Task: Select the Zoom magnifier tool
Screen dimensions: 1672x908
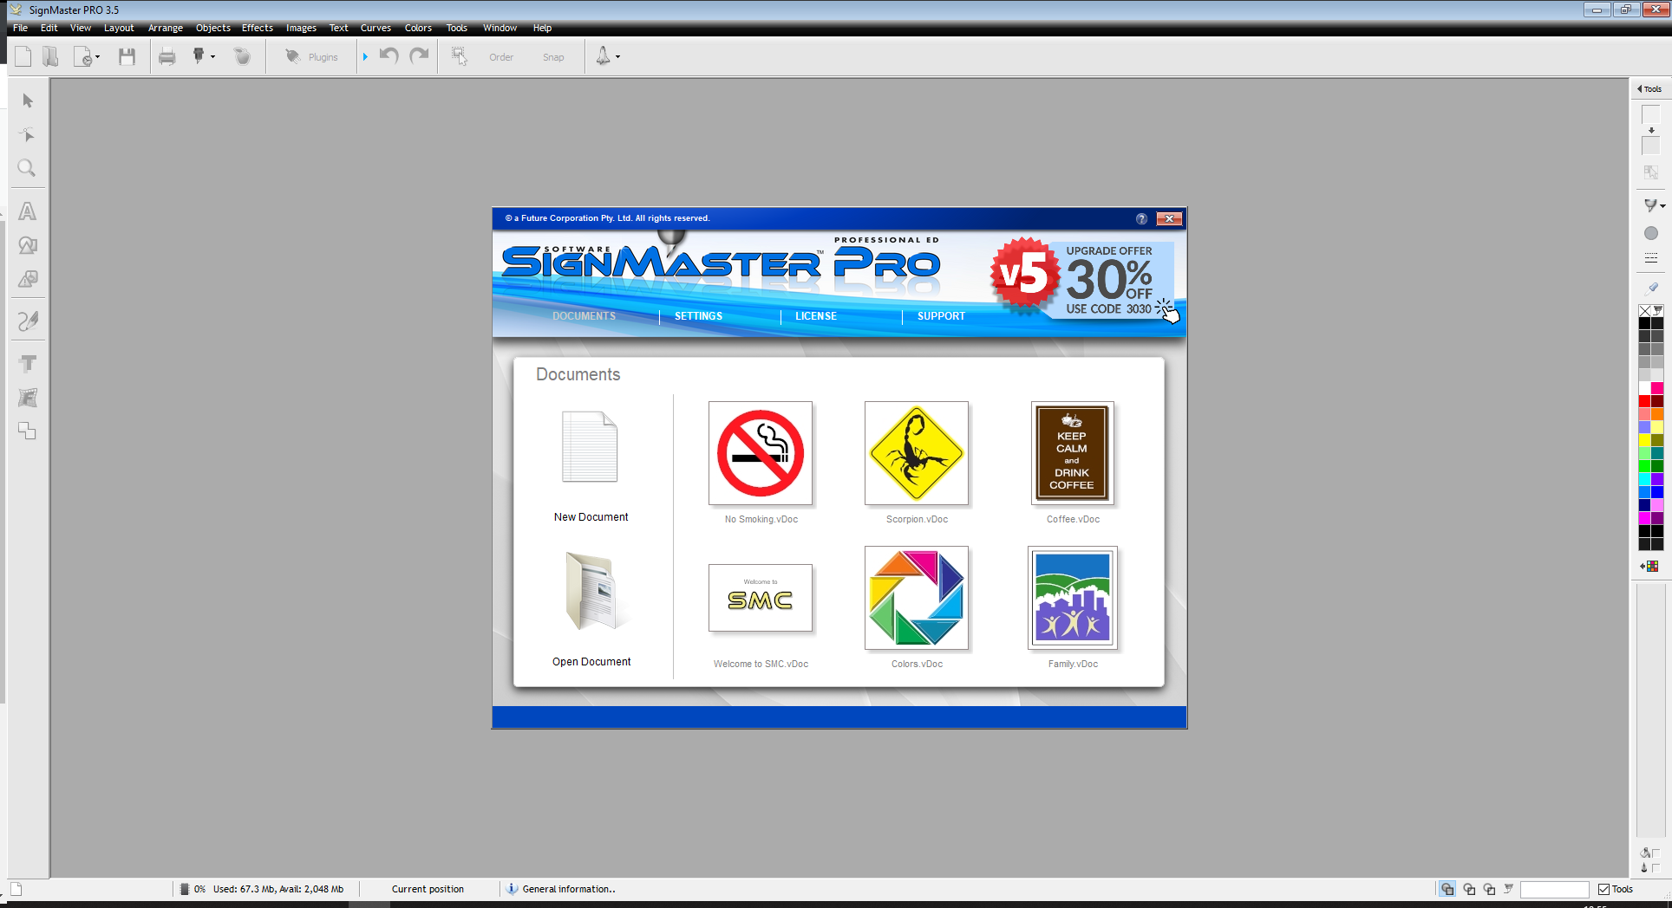Action: 28,168
